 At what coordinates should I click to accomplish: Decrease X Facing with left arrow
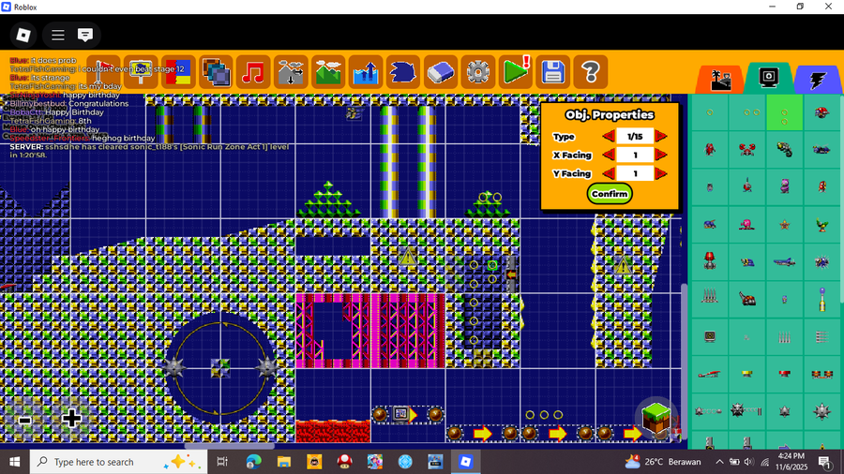[609, 156]
